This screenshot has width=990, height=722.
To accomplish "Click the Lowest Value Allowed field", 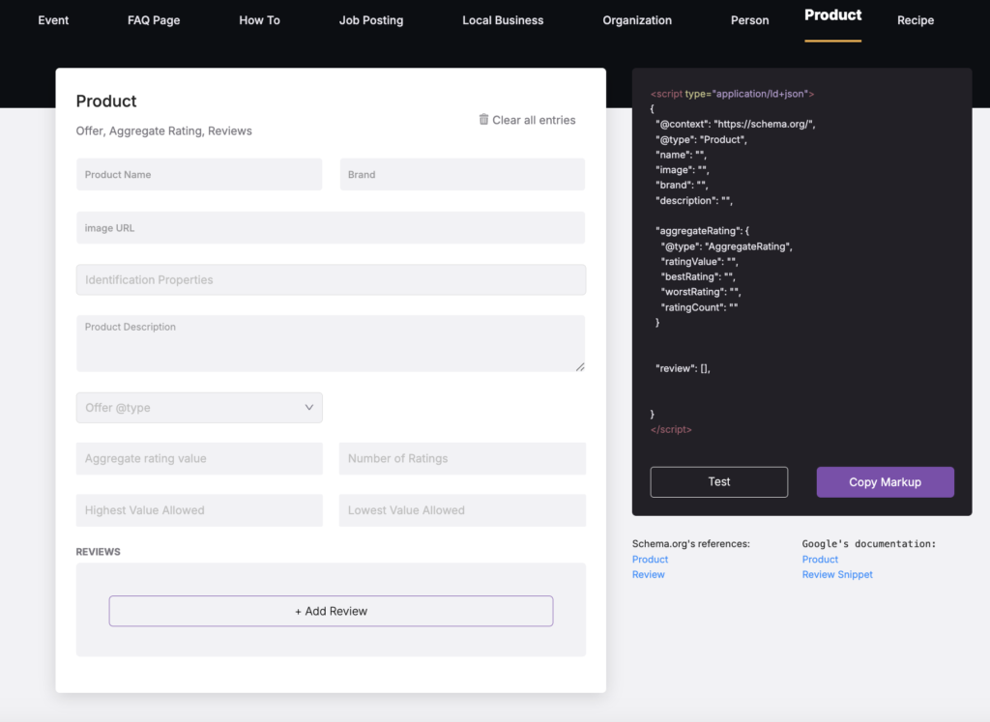I will tap(462, 510).
